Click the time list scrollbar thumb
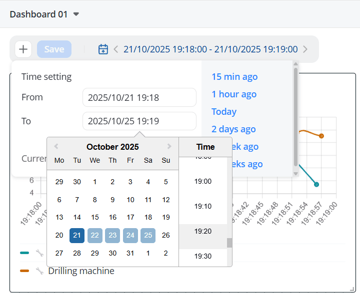360x296 pixels. (229, 243)
